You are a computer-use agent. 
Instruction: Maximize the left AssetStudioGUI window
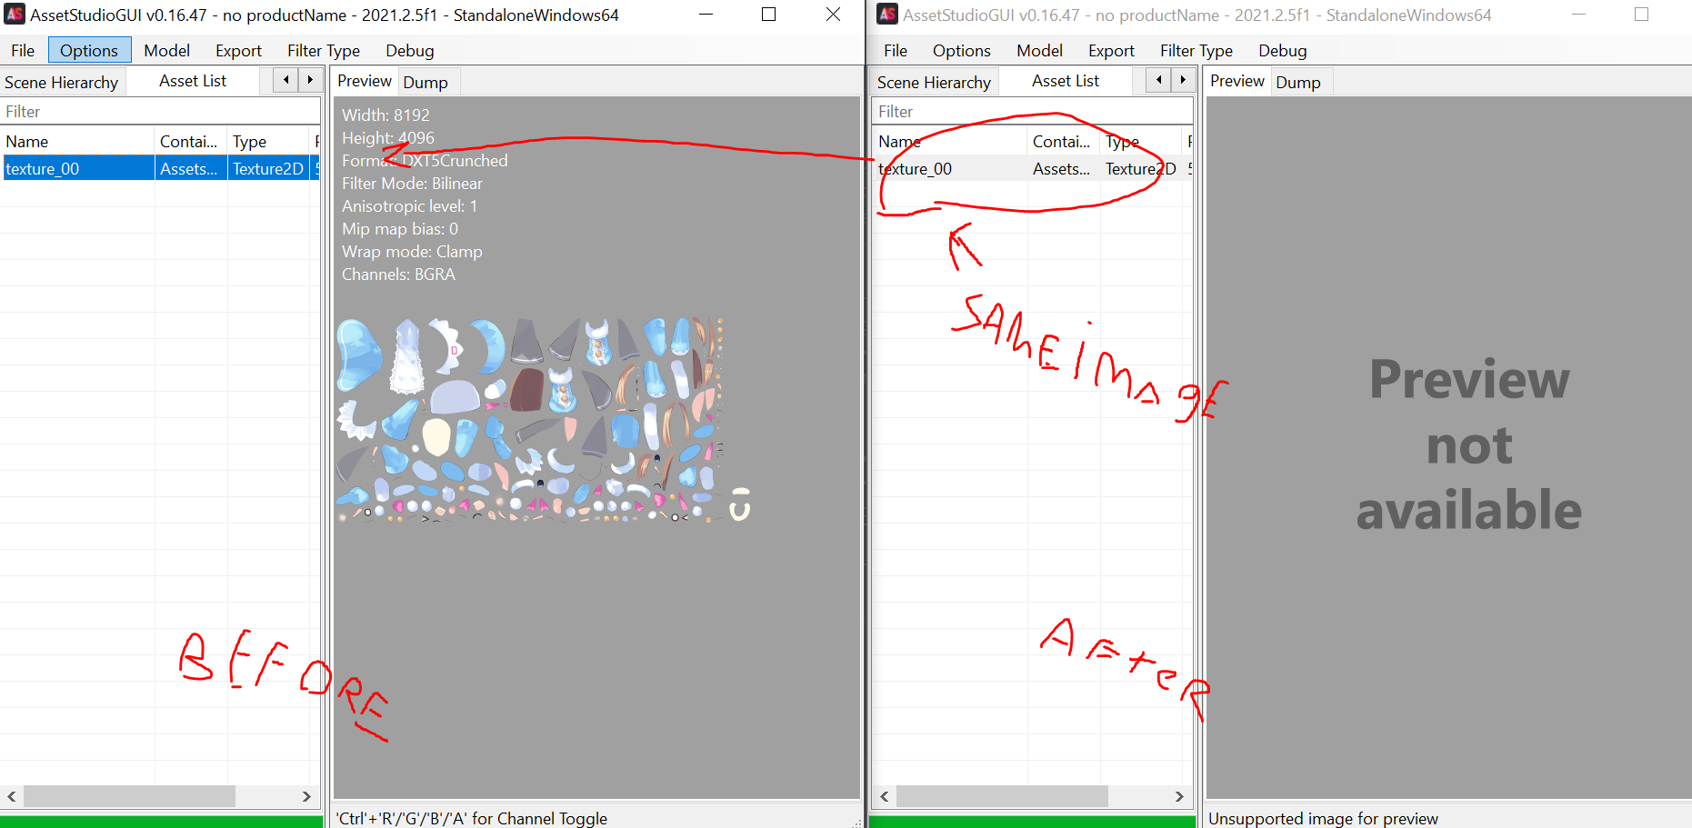point(768,15)
